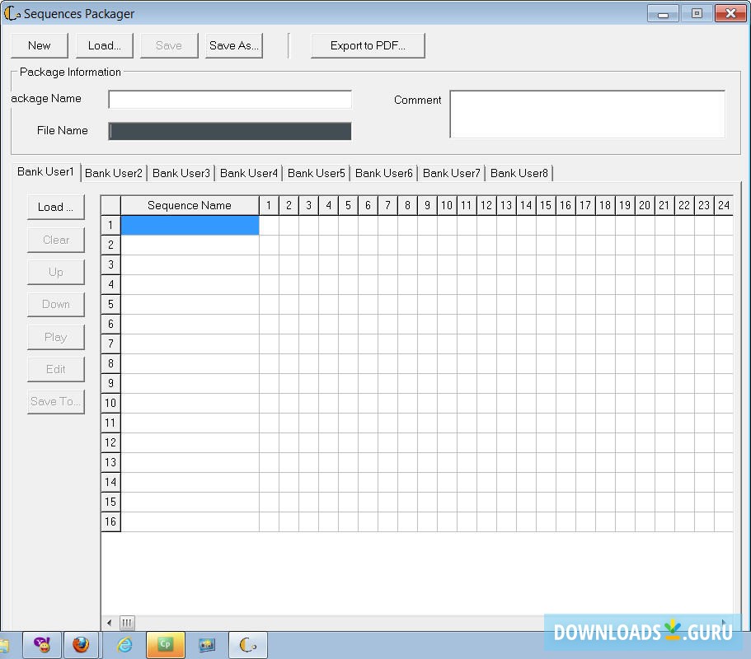Image resolution: width=751 pixels, height=659 pixels.
Task: Click the New button
Action: (x=40, y=45)
